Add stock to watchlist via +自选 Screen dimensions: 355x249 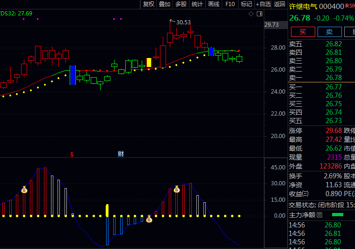(x=263, y=4)
